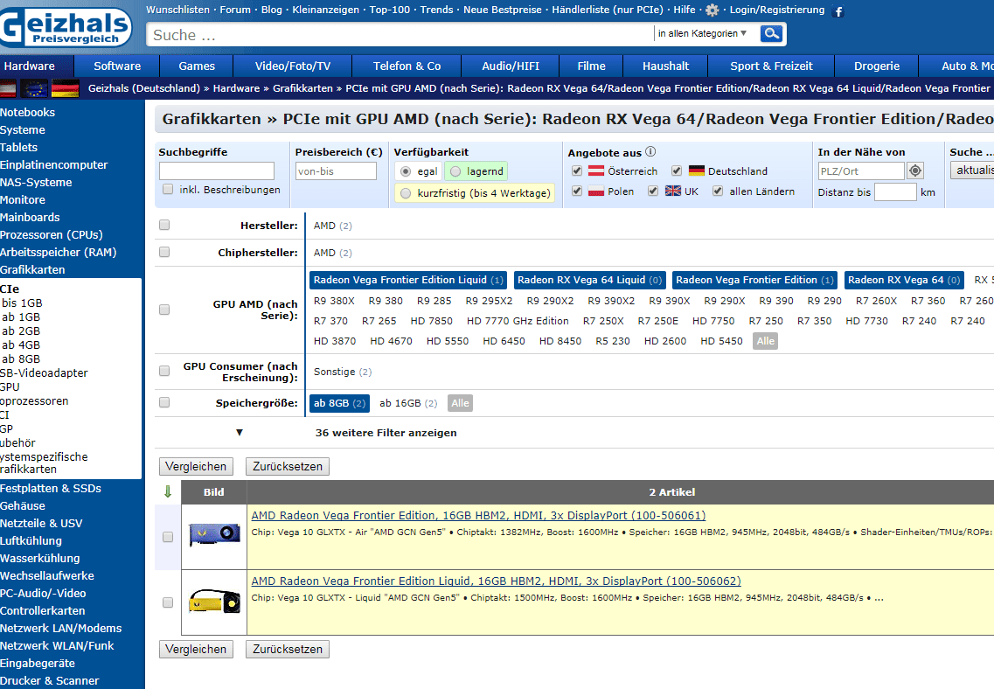Focus the PLZ/Ort input field
Viewport: 994px width, 689px height.
pos(861,171)
